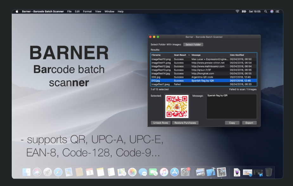
Task: Open Barner barcode scanner icon in dock
Action: pyautogui.click(x=221, y=172)
